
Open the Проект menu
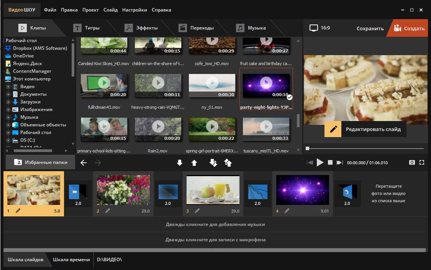pos(90,10)
